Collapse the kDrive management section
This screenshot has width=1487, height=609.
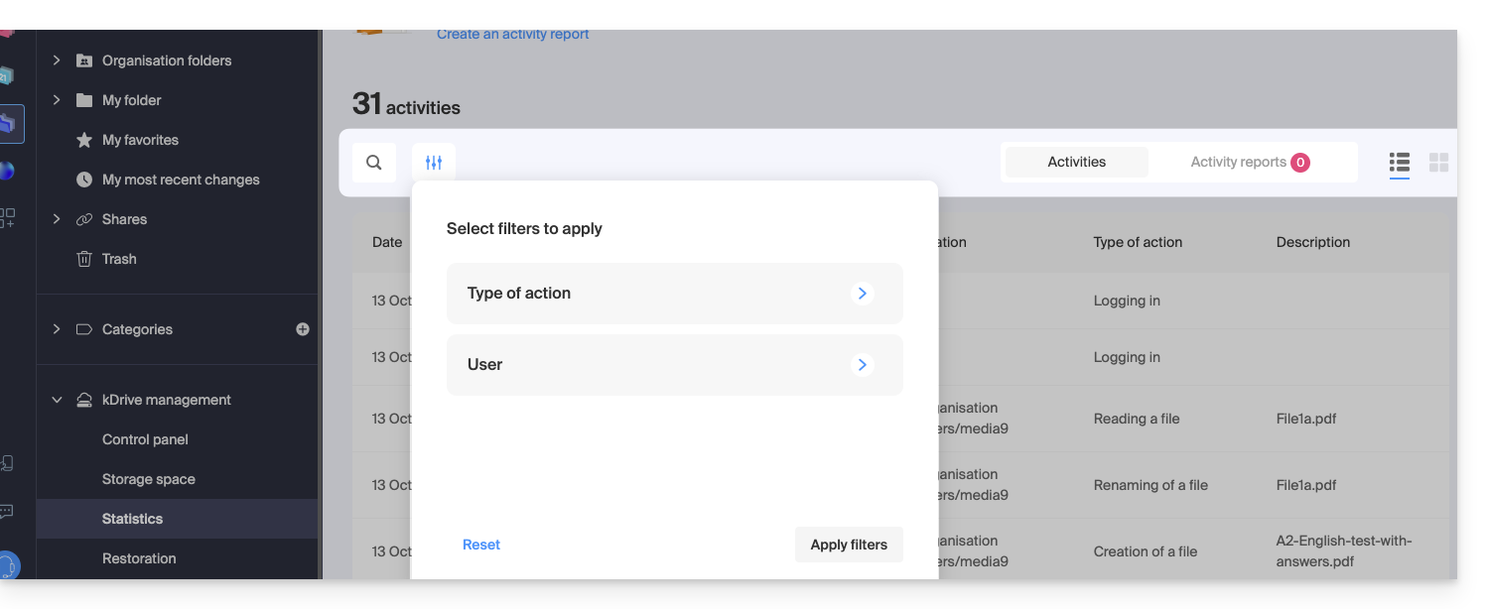pos(57,400)
